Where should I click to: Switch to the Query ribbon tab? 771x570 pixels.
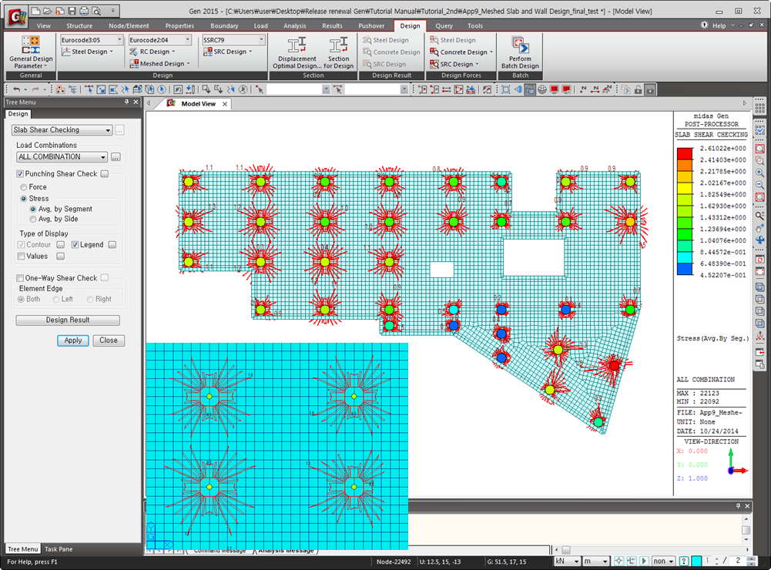tap(444, 25)
